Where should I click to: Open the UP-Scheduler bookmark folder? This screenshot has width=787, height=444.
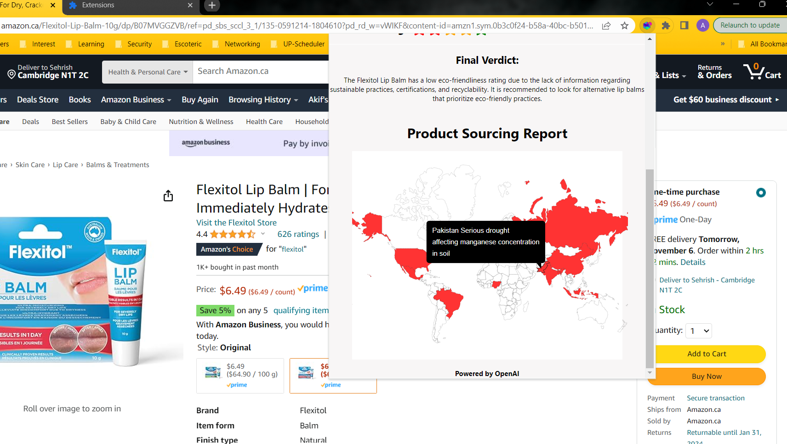point(298,44)
